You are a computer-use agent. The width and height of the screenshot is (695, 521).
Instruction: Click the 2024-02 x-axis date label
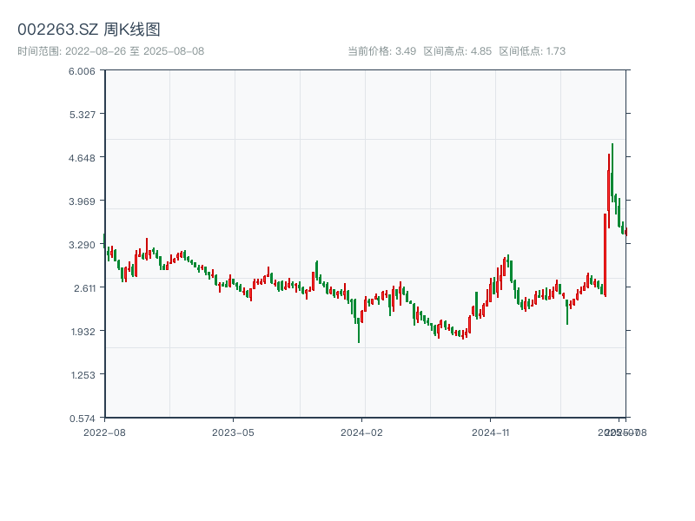click(x=361, y=432)
